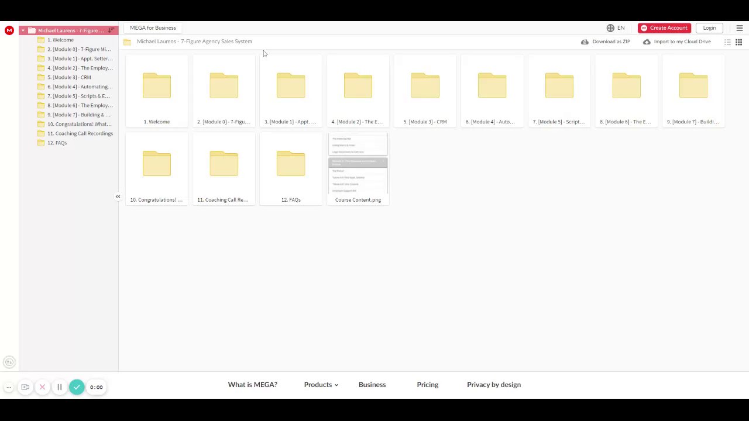Open the MEGA for Business tab
749x421 pixels.
click(153, 27)
